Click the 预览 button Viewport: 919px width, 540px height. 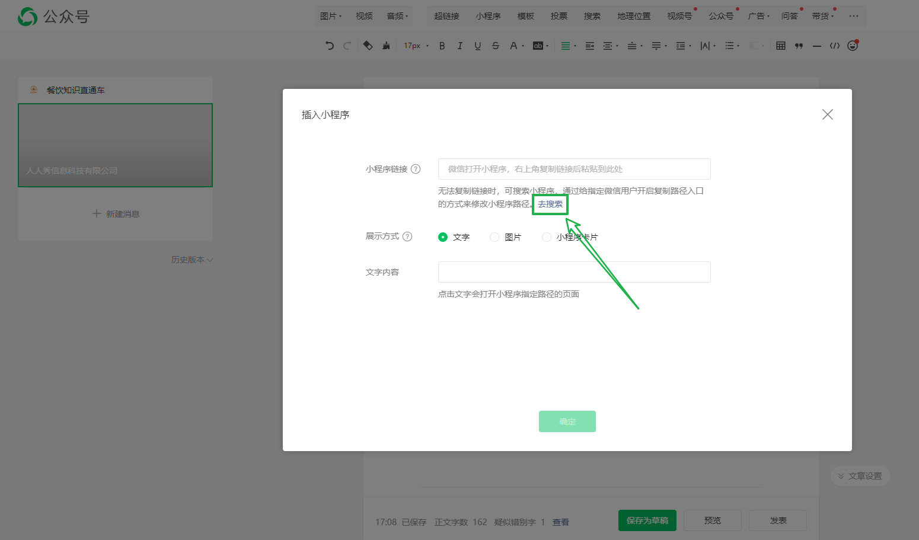pyautogui.click(x=713, y=520)
